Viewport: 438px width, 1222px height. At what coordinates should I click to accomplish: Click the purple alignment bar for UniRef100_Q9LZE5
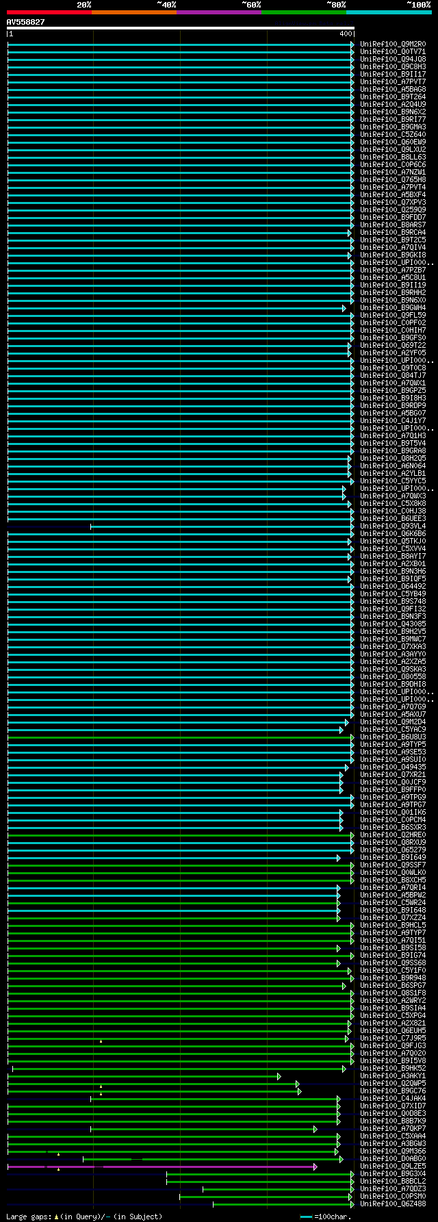coord(162,1167)
